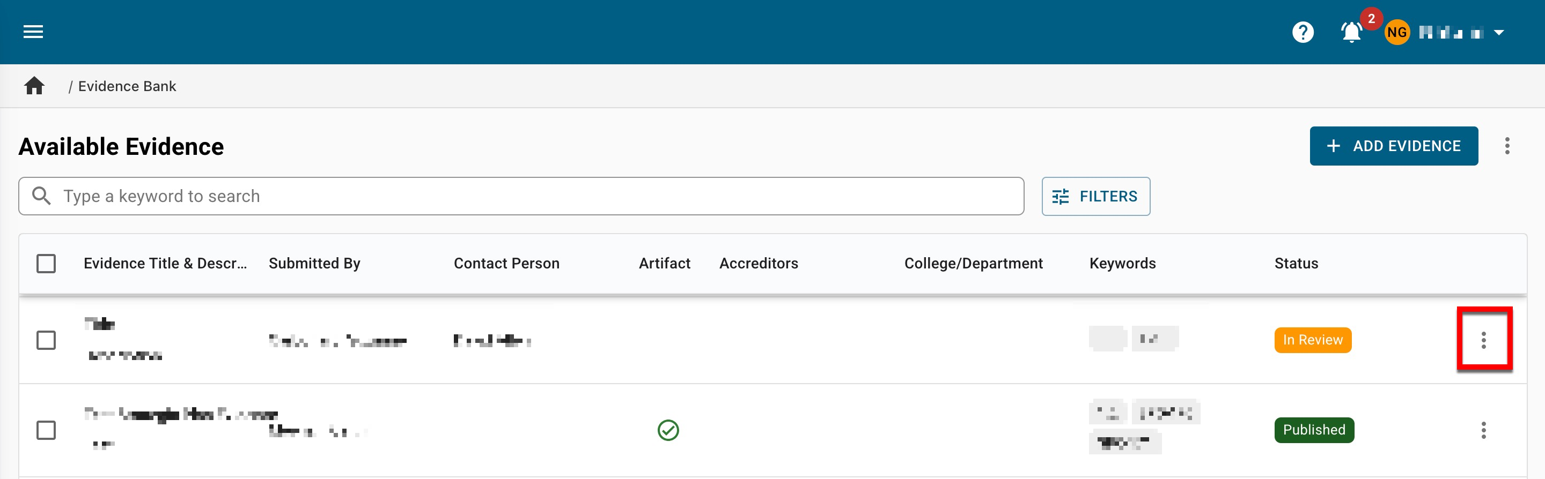1545x479 pixels.
Task: Open row actions for the In Review evidence
Action: click(1483, 340)
